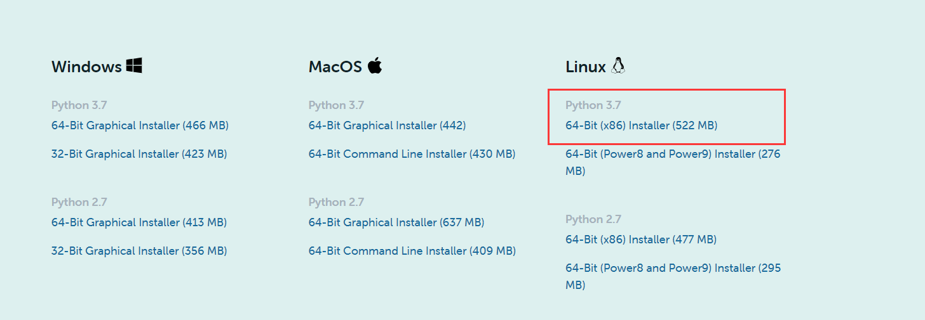Image resolution: width=925 pixels, height=320 pixels.
Task: Download Windows Python 2.7 32-Bit Graphical Installer
Action: tap(139, 251)
